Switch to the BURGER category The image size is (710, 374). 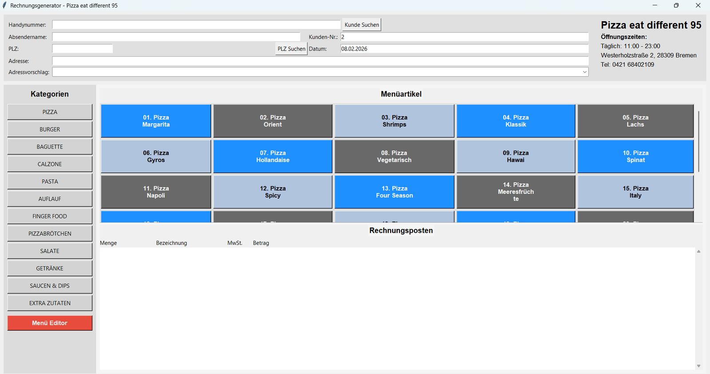(x=50, y=130)
